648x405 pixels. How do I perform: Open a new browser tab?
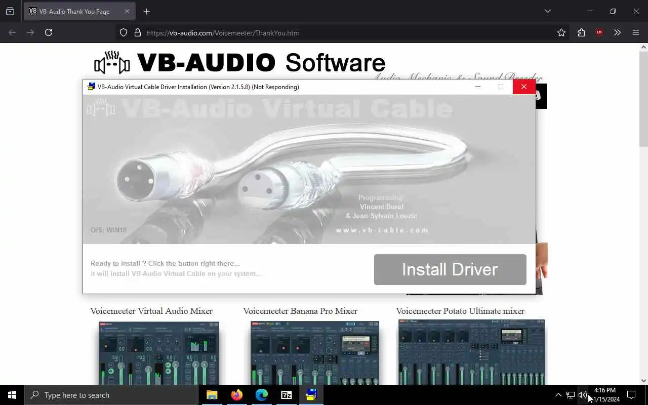point(147,11)
